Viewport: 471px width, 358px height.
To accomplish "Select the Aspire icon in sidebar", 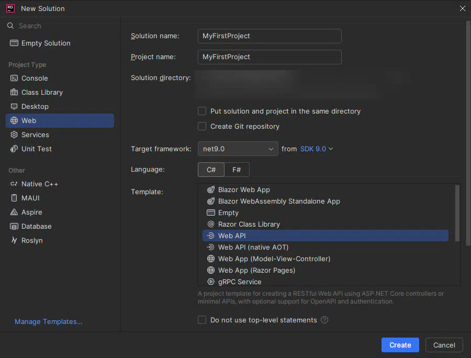I will [14, 212].
